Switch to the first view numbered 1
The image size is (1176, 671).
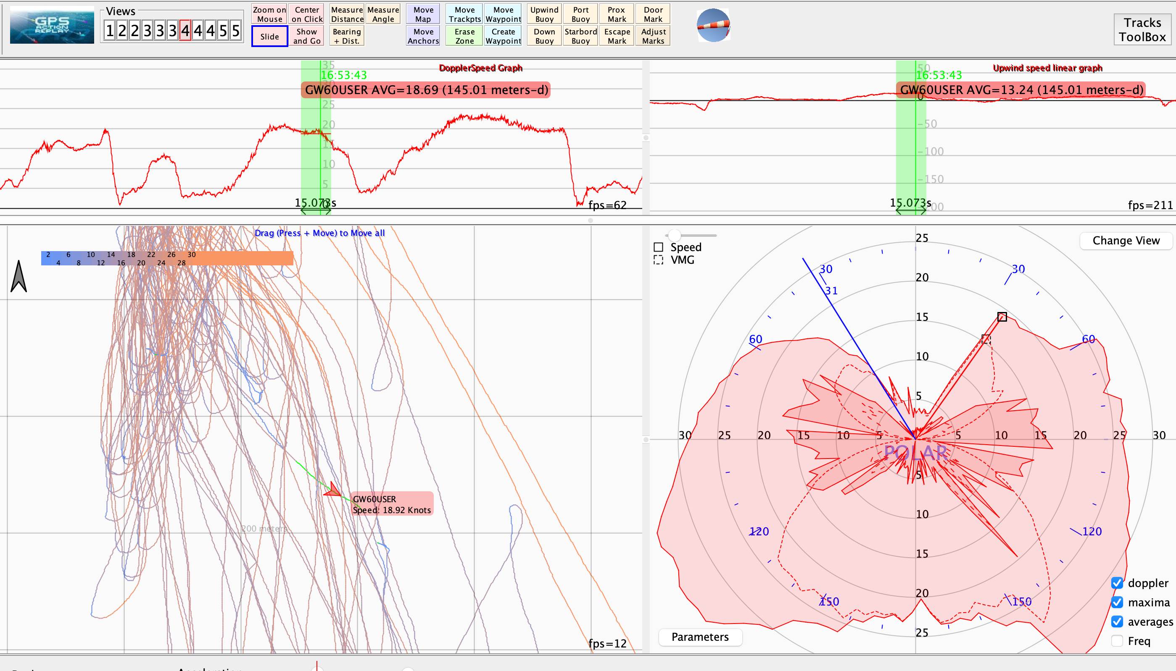[109, 31]
